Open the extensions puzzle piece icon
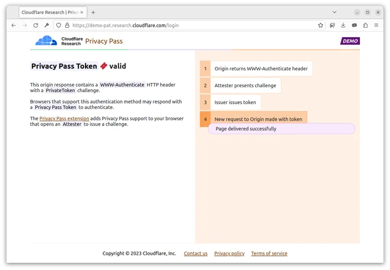Image resolution: width=390 pixels, height=270 pixels. 365,25
